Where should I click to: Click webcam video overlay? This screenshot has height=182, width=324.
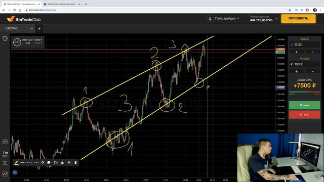tap(280, 158)
